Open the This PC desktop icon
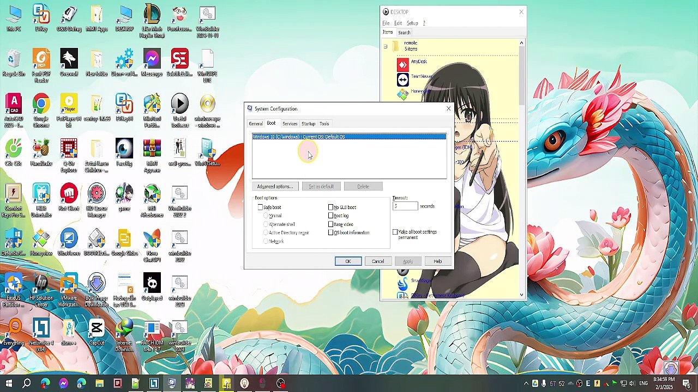Screen dimensions: 698x392 [14, 18]
